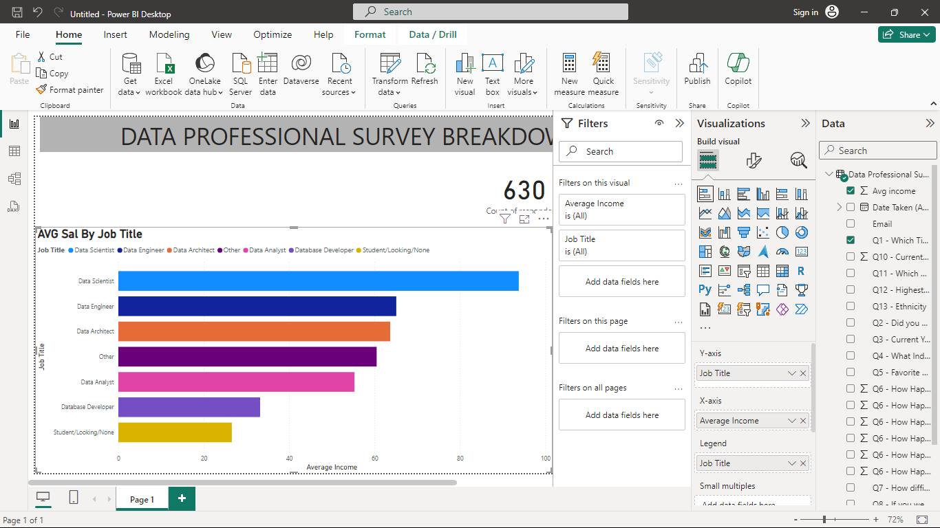Check the Email field checkbox
The width and height of the screenshot is (940, 528).
pos(851,223)
